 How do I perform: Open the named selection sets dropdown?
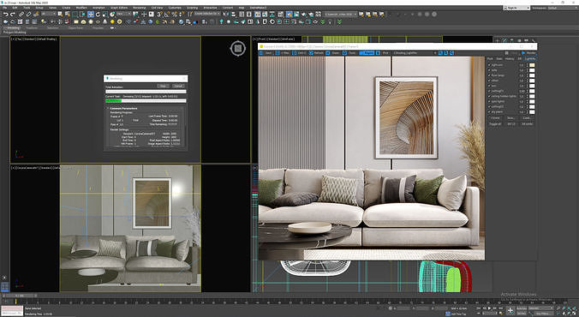click(206, 14)
